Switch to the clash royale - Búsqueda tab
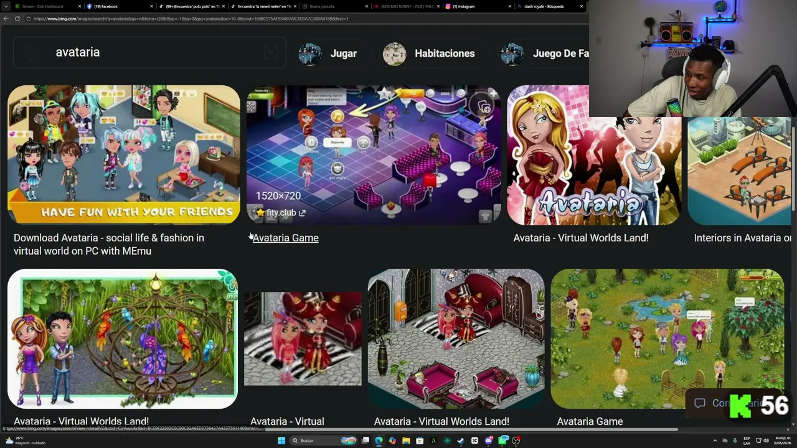The height and width of the screenshot is (448, 797). coord(550,6)
